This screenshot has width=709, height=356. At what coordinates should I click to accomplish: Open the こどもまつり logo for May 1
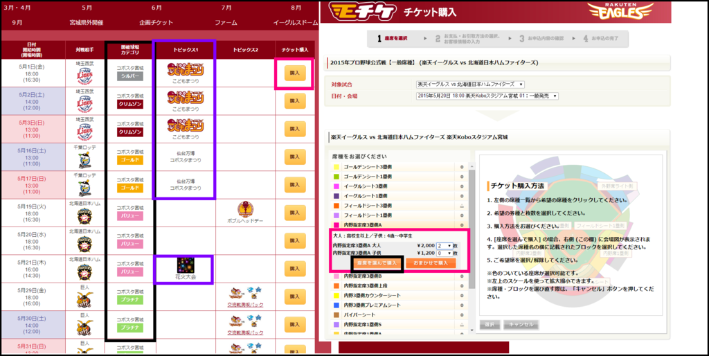tap(186, 70)
